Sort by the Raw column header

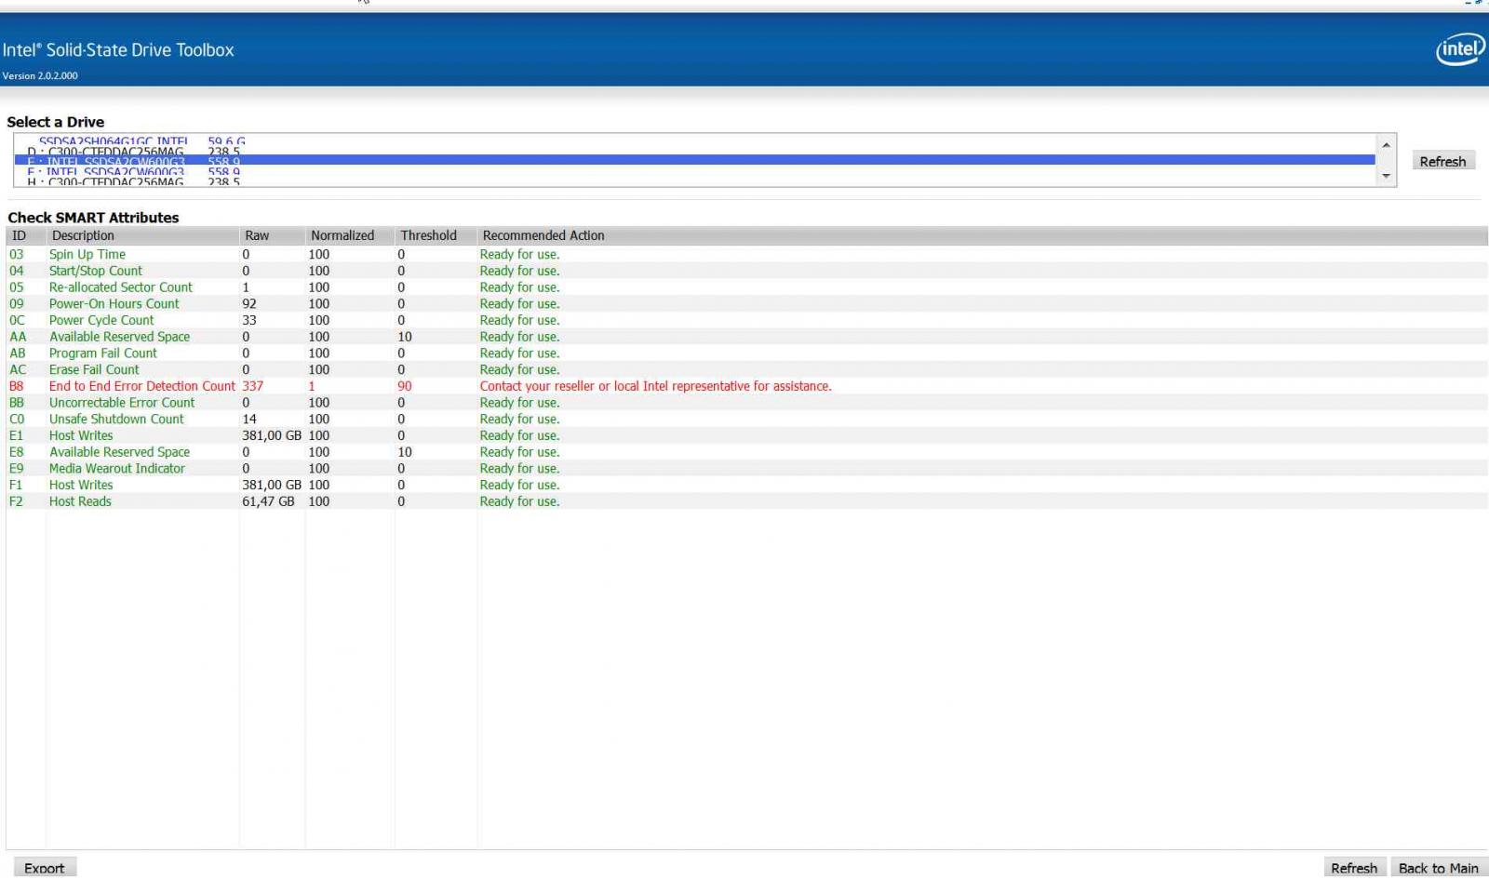tap(272, 235)
